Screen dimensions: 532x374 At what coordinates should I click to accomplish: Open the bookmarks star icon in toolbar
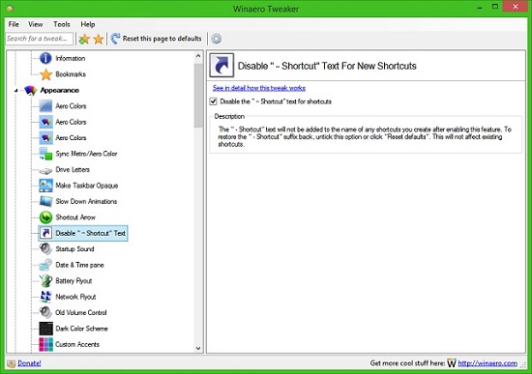coord(99,39)
